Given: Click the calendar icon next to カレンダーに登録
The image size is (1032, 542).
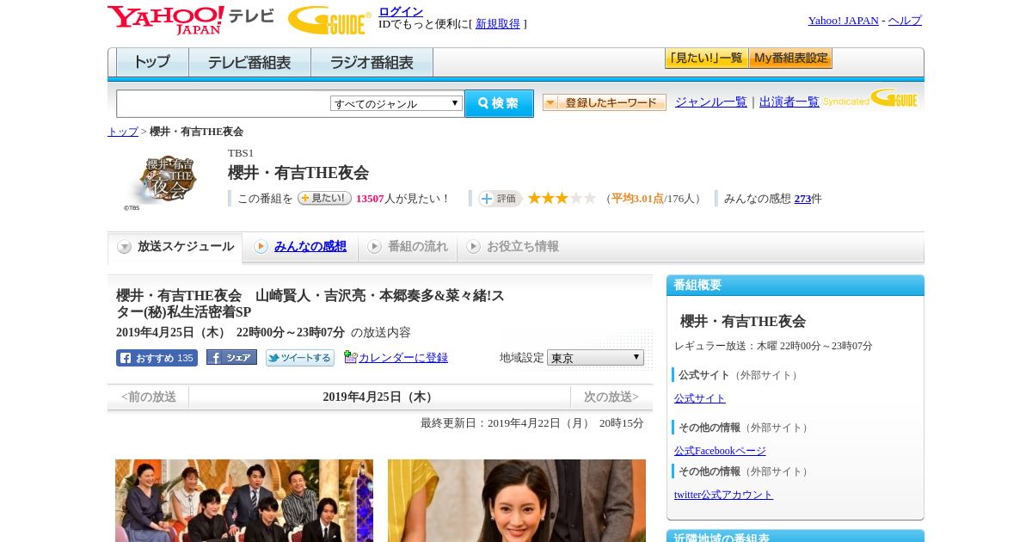Looking at the screenshot, I should coord(350,357).
